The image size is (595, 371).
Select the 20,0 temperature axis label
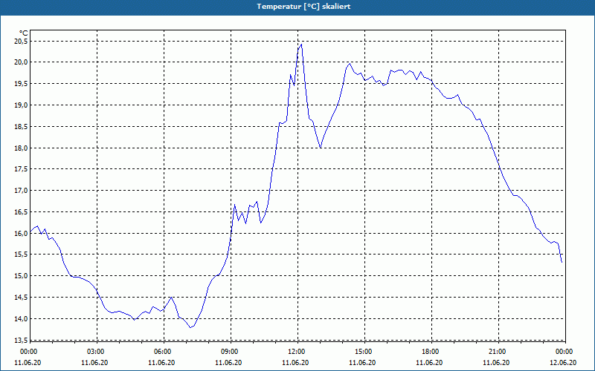(21, 62)
